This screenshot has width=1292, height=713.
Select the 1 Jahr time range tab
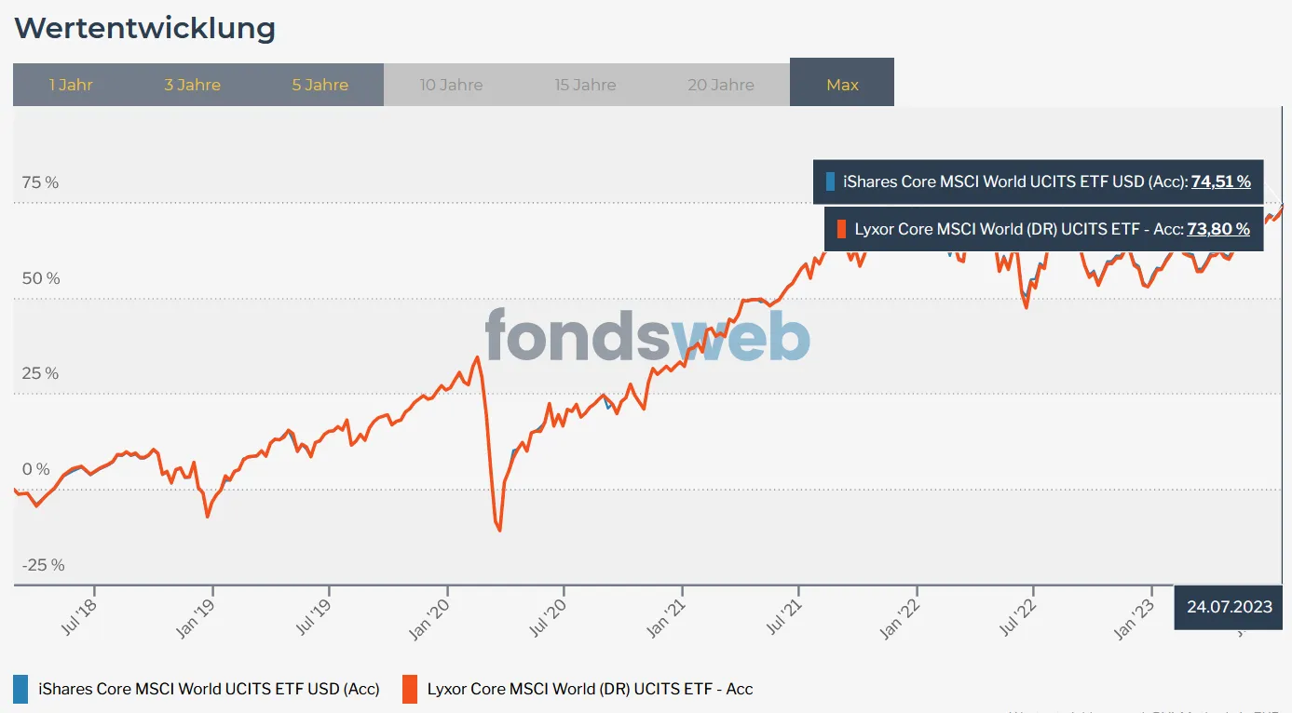71,85
